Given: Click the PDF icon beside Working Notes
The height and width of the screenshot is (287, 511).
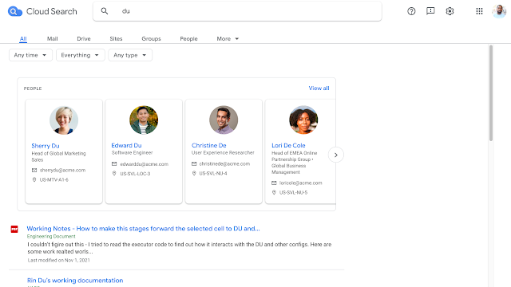Looking at the screenshot, I should 14,229.
